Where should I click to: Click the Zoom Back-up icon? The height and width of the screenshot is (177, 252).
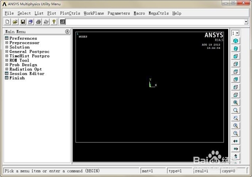(x=236, y=118)
